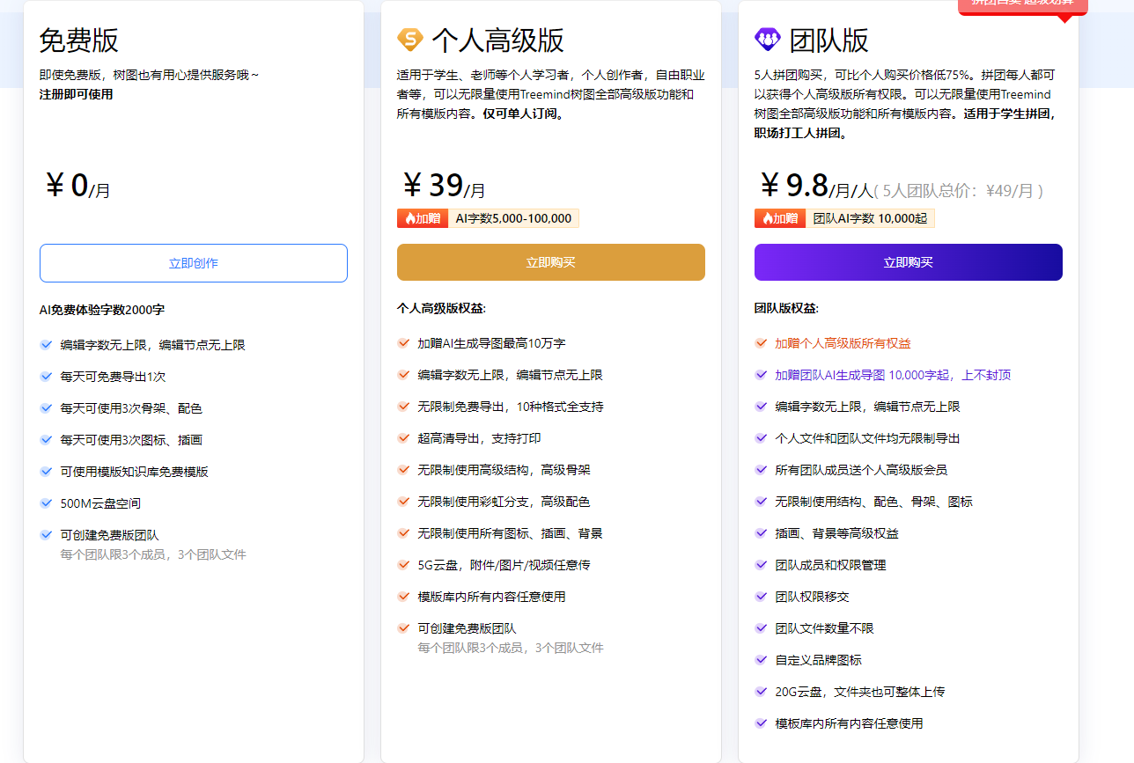This screenshot has height=763, width=1134.
Task: Click the gold 立即购买 button on 个人高级版
Action: pyautogui.click(x=550, y=262)
